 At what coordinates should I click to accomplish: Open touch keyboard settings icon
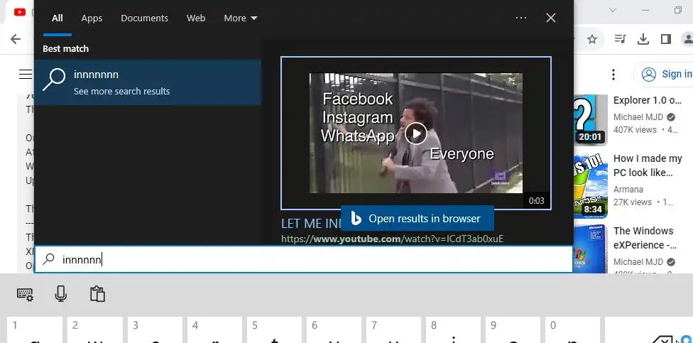point(25,294)
